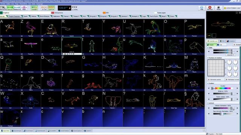
Task: Collapse the Taille section
Action: (x=208, y=48)
